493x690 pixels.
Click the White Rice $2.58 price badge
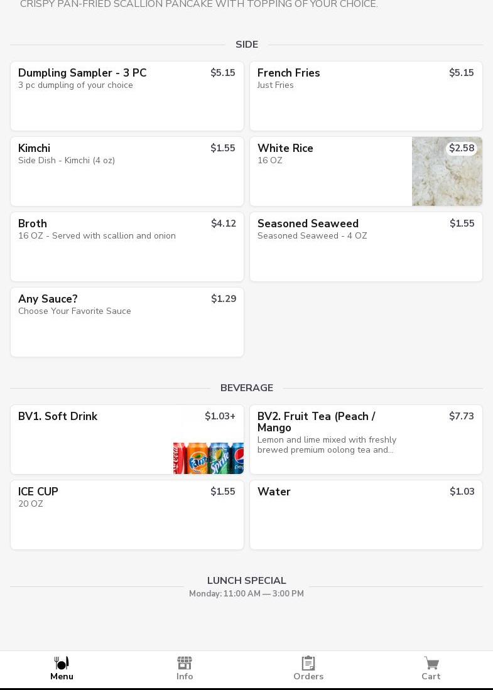pyautogui.click(x=462, y=148)
